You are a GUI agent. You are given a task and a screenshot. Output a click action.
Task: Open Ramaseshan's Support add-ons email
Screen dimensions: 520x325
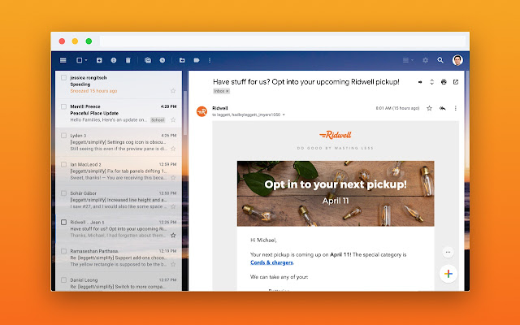(x=119, y=258)
